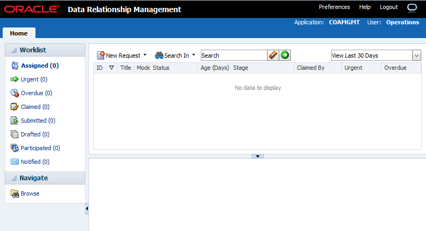Open the Overdue (0) worklist
Viewport: 426px width, 231px height.
pos(37,93)
